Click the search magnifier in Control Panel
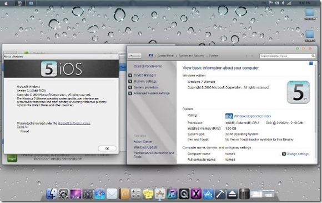 click(x=313, y=56)
